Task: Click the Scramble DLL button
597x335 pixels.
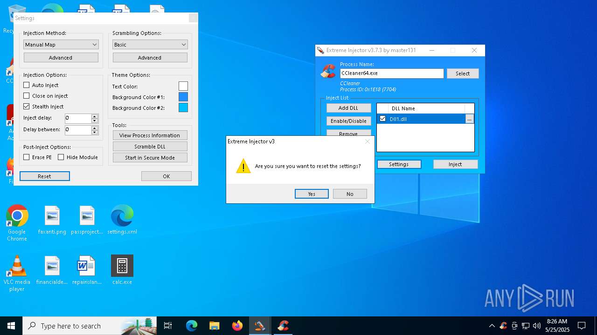Action: tap(150, 147)
